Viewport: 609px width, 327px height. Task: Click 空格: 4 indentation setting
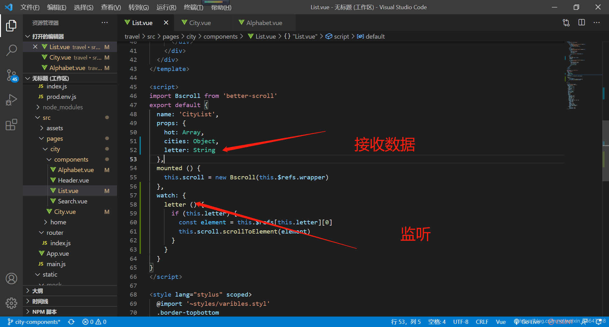pos(437,322)
